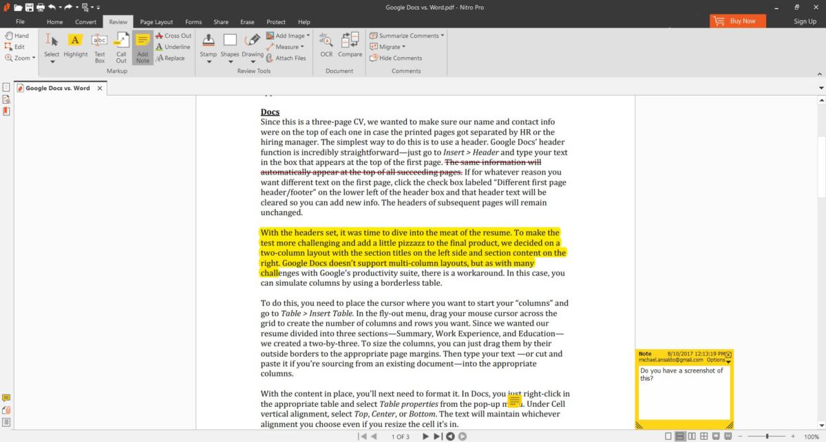Close the yellow note popup
The width and height of the screenshot is (826, 442).
pyautogui.click(x=729, y=354)
